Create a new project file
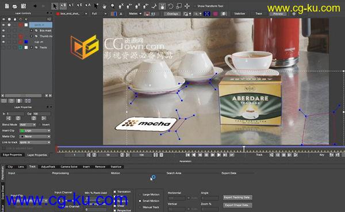345x212 pixels. [x=7, y=6]
